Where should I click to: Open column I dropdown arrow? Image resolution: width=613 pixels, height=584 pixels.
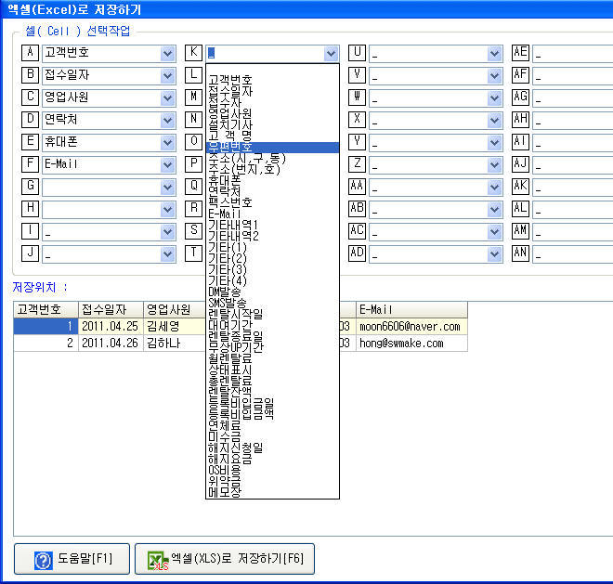click(x=168, y=232)
